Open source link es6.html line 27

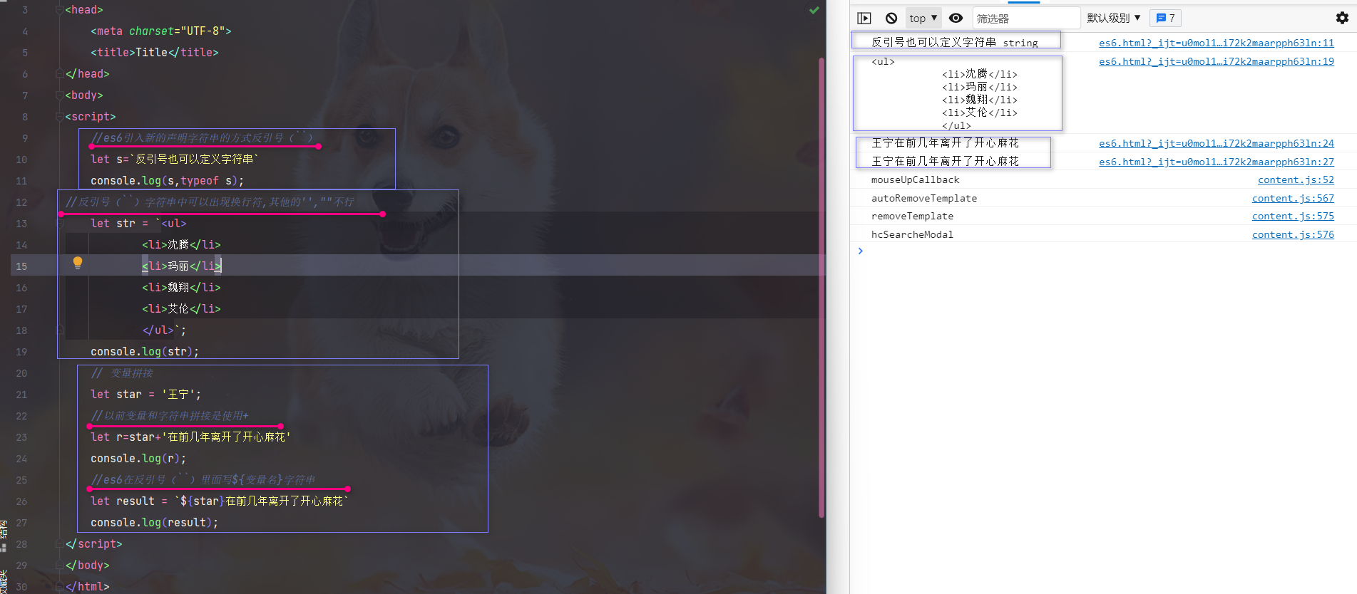click(1216, 162)
